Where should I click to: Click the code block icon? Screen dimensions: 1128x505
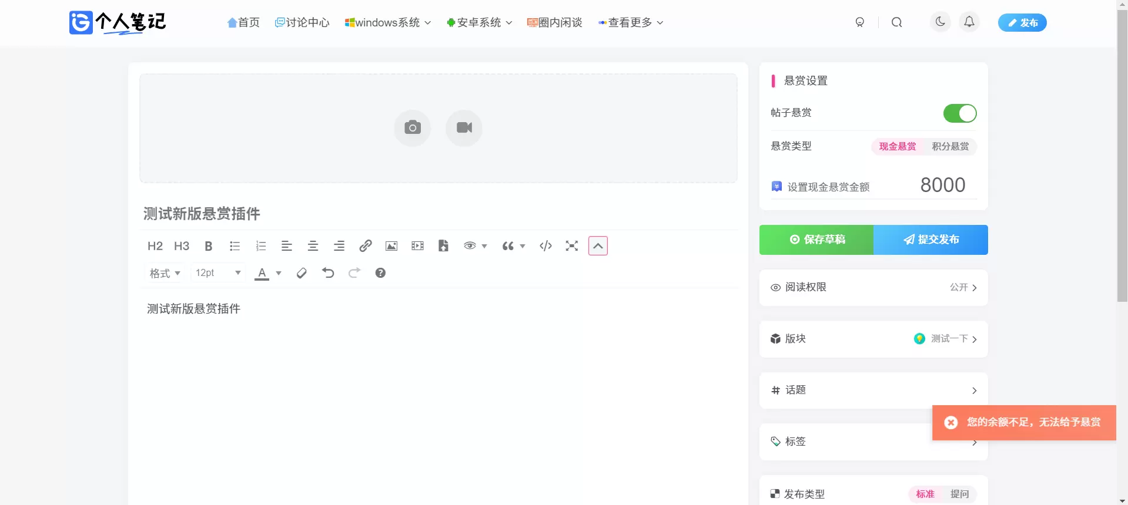click(545, 246)
